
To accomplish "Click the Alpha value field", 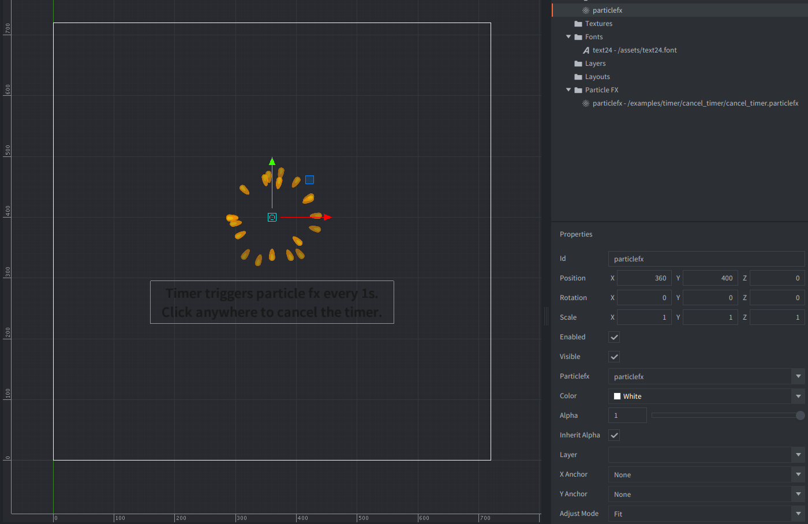I will click(x=627, y=416).
